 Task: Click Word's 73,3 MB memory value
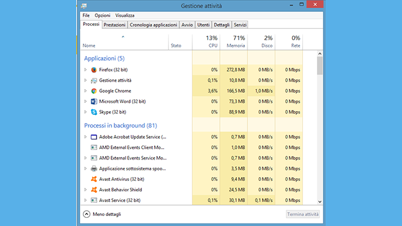pyautogui.click(x=237, y=102)
